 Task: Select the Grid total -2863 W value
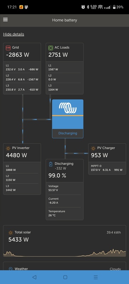(18, 55)
